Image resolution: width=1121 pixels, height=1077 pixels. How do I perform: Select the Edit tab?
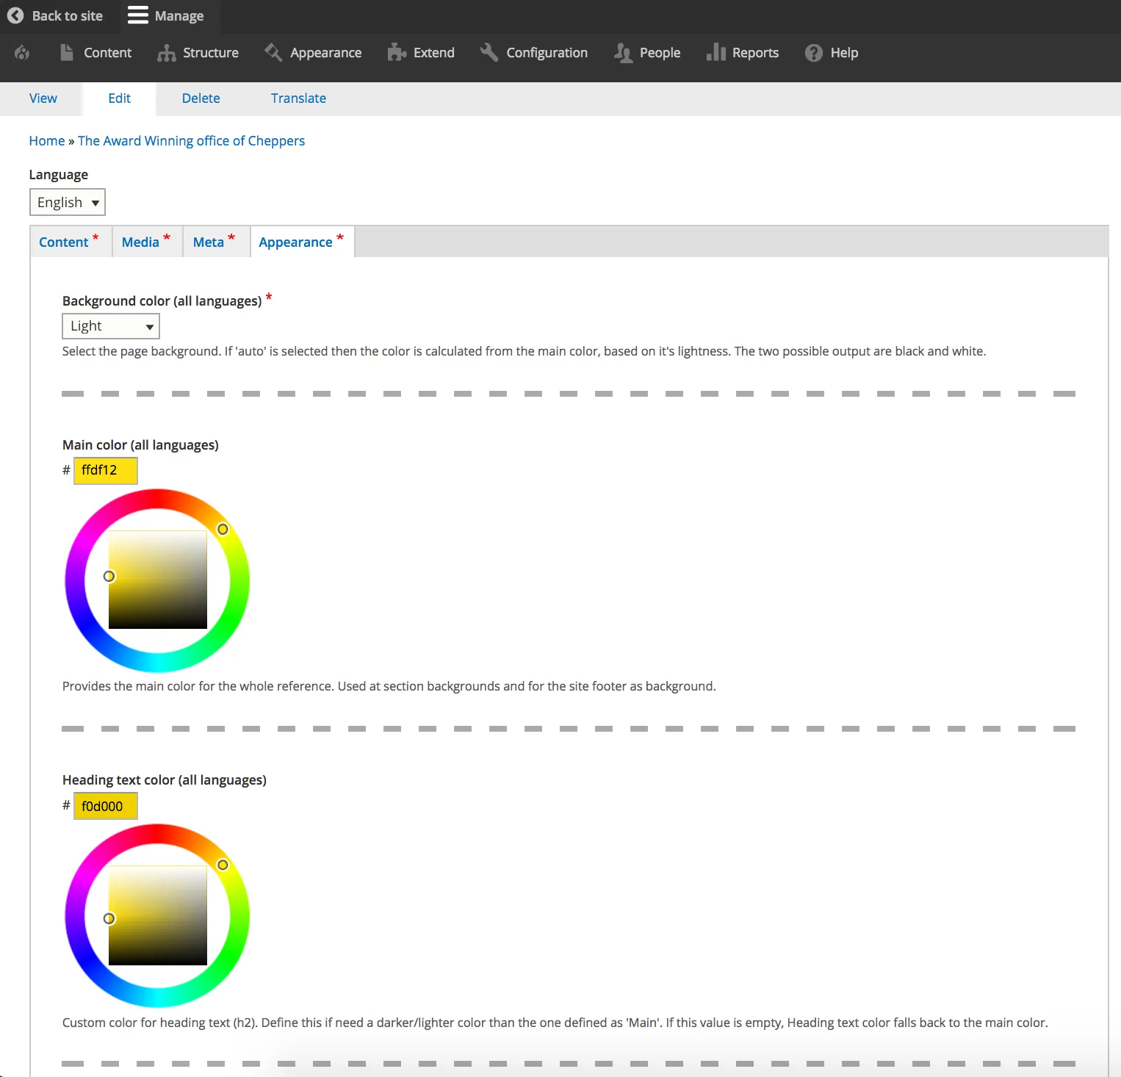click(119, 98)
